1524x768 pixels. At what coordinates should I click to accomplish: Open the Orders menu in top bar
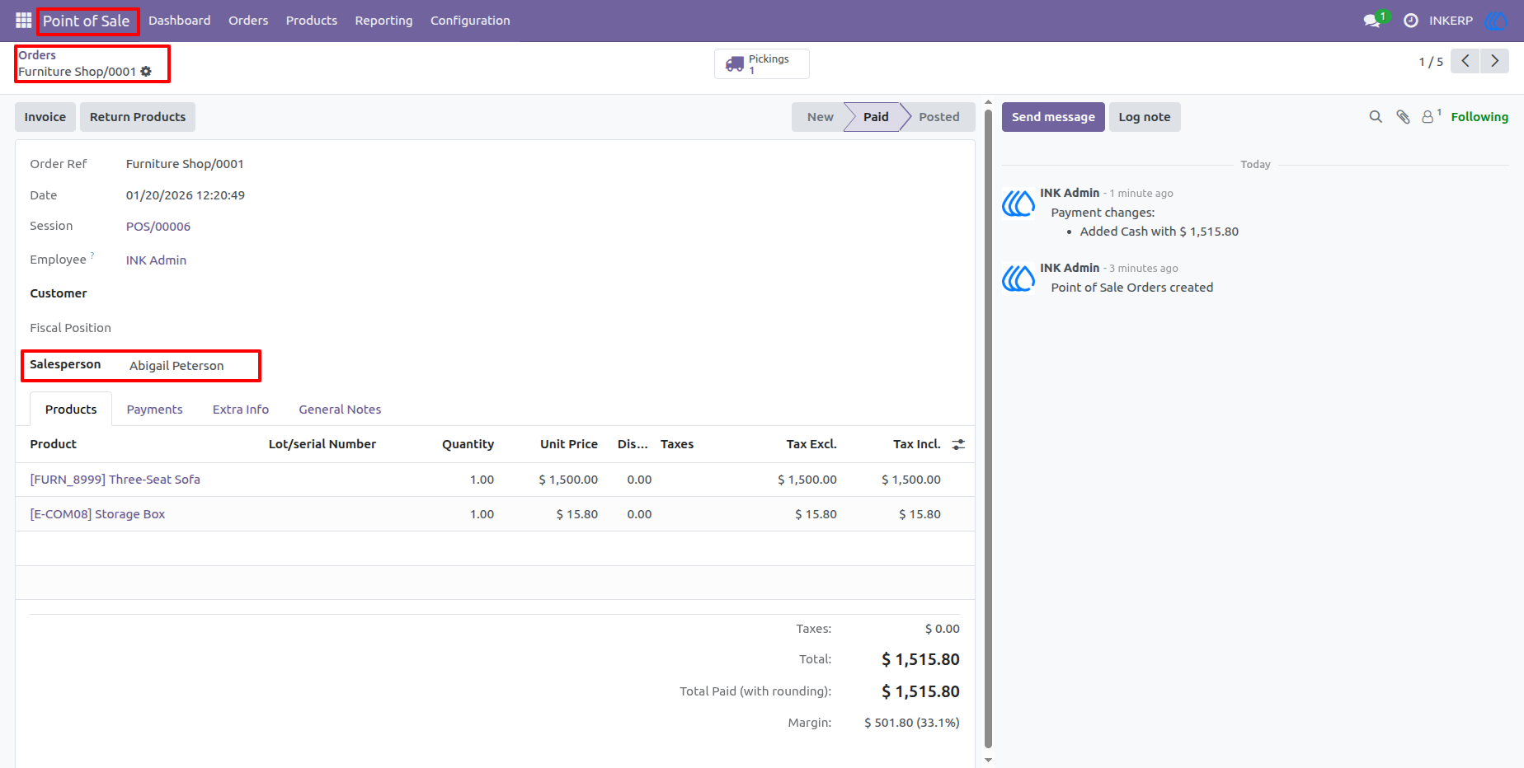248,21
